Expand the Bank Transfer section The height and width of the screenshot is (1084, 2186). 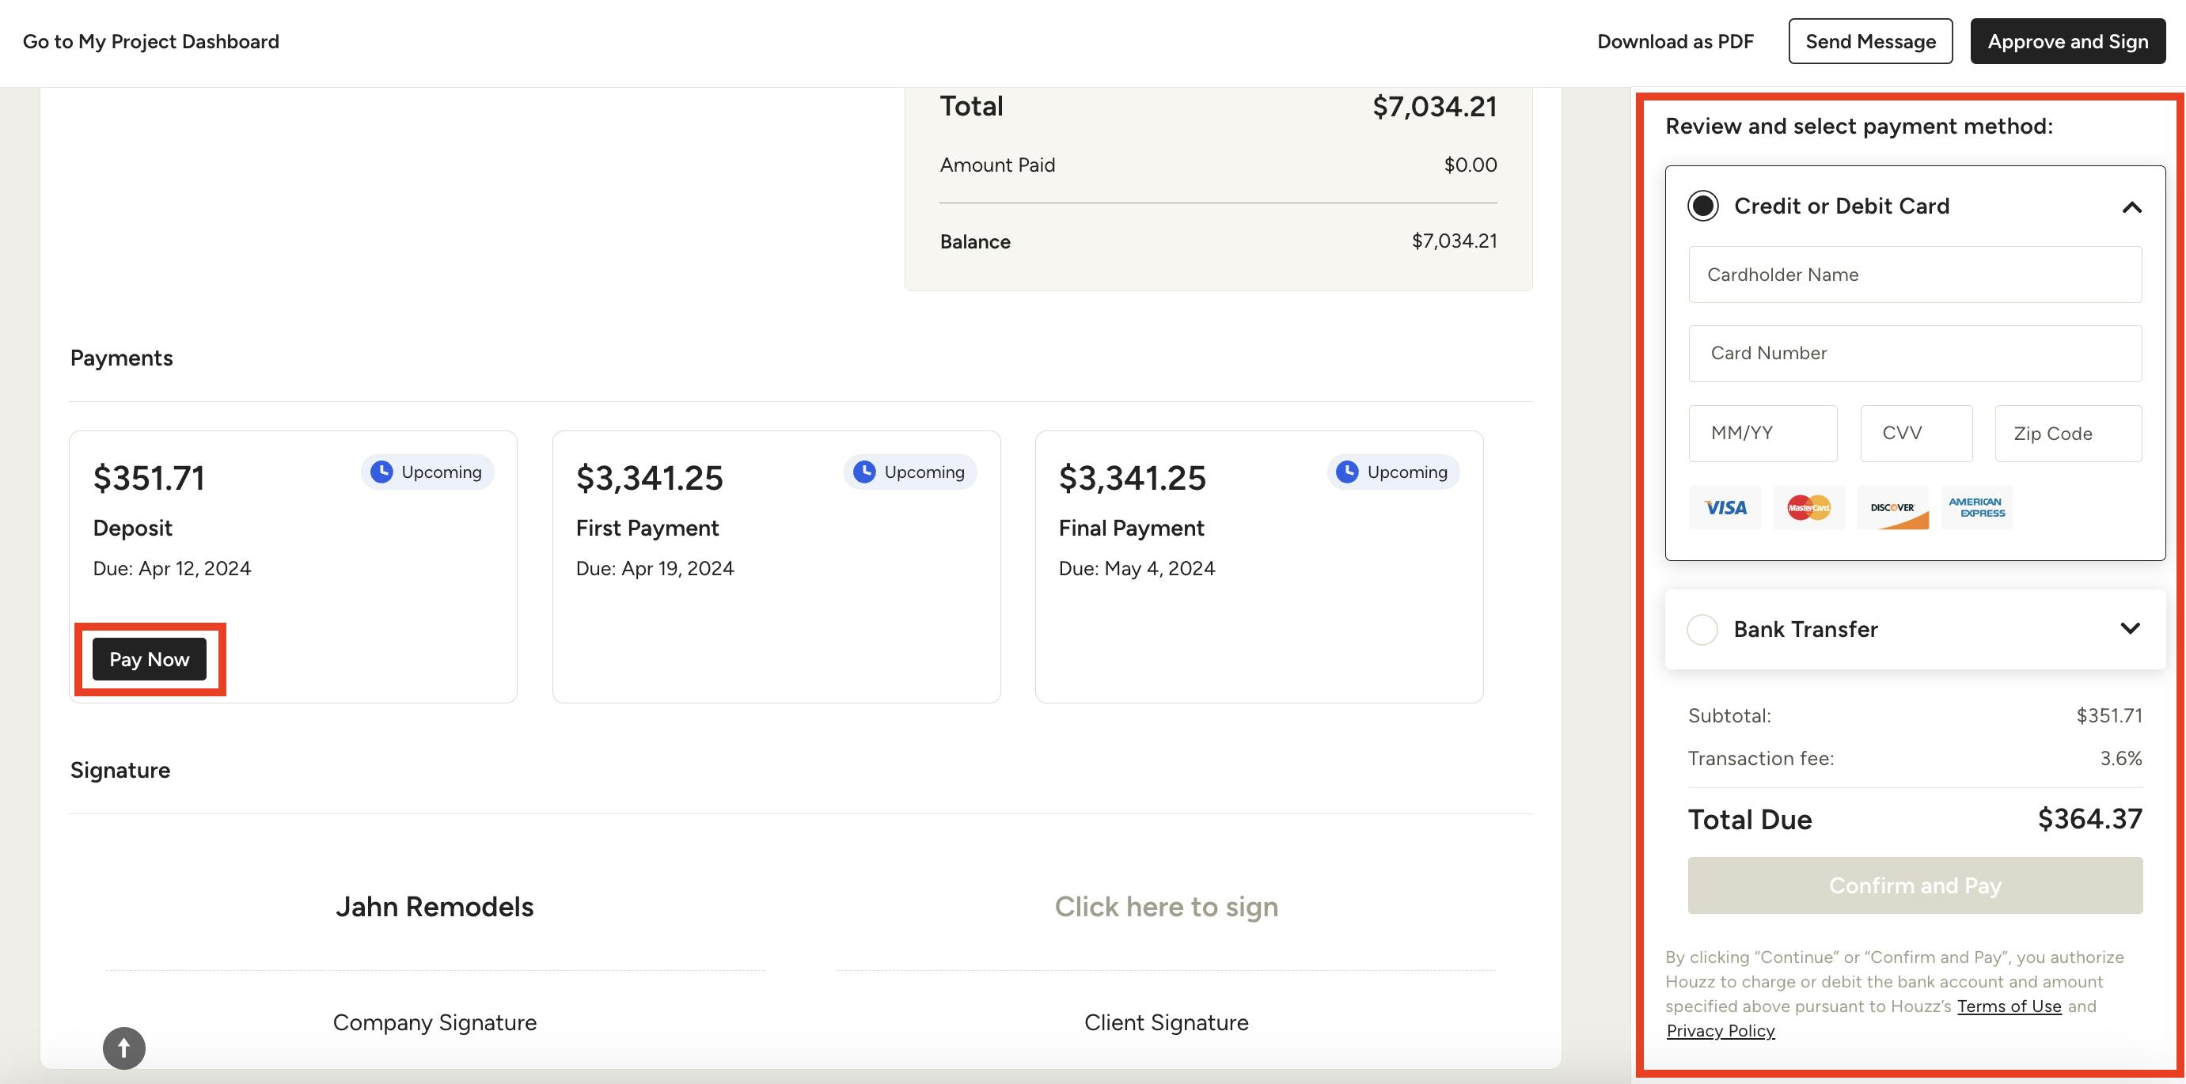coord(2131,629)
